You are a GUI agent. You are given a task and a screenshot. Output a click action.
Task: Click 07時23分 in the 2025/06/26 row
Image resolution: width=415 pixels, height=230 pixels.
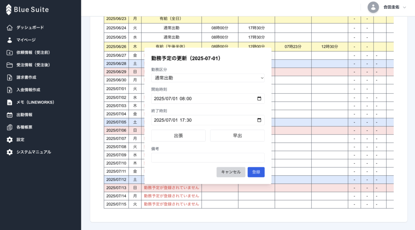pyautogui.click(x=293, y=46)
